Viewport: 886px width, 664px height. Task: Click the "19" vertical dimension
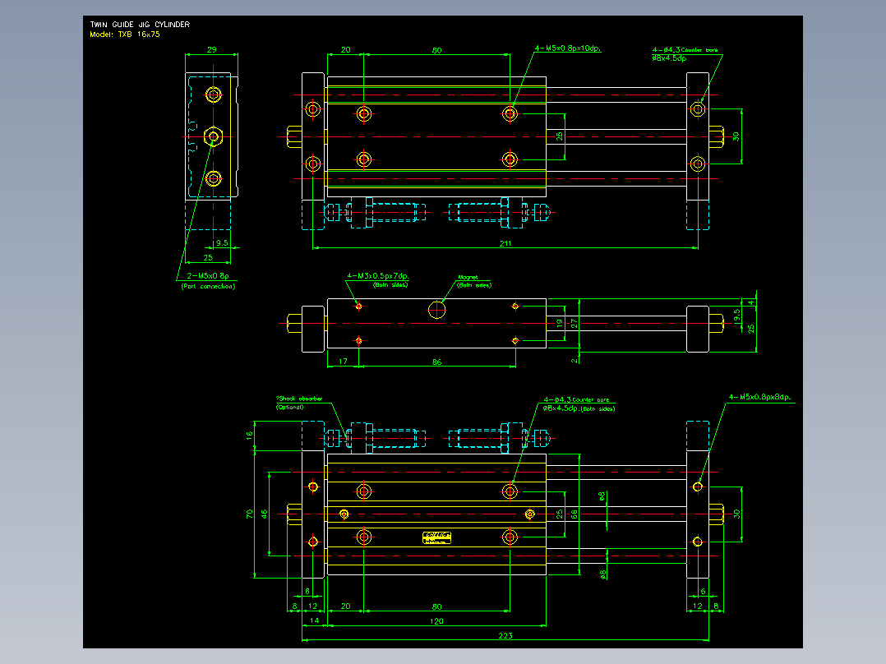coord(560,323)
